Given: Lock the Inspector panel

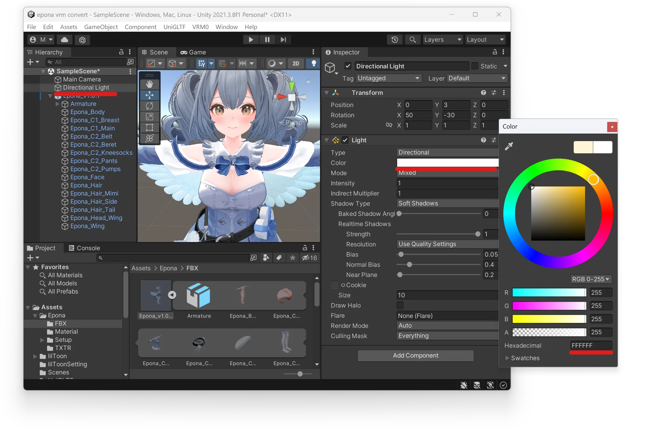Looking at the screenshot, I should 495,52.
